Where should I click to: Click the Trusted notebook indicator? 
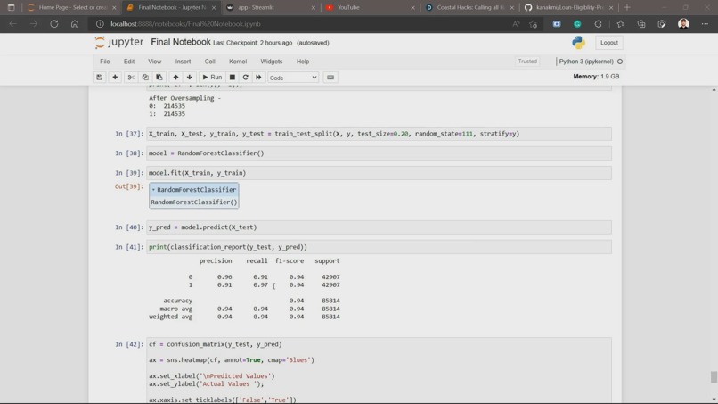point(527,62)
